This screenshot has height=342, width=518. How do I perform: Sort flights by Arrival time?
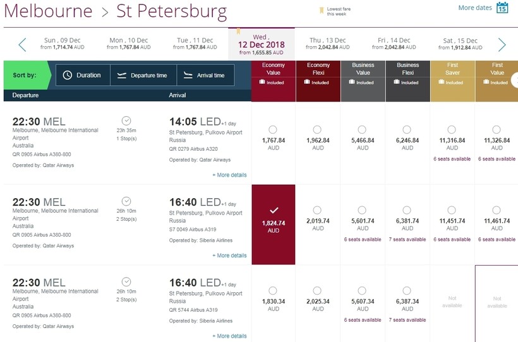click(205, 75)
